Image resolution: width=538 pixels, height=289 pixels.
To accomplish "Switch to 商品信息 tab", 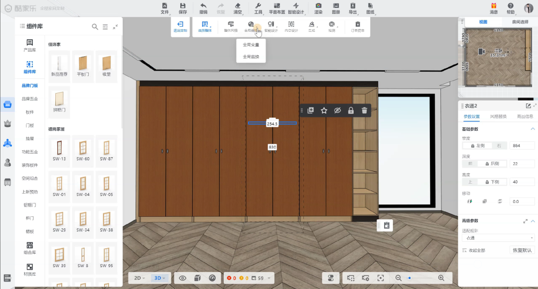I will (525, 116).
